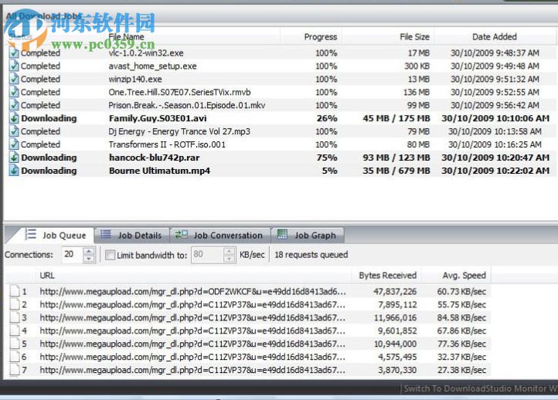The image size is (558, 400).
Task: Click page icon of URL row 5
Action: 15,344
